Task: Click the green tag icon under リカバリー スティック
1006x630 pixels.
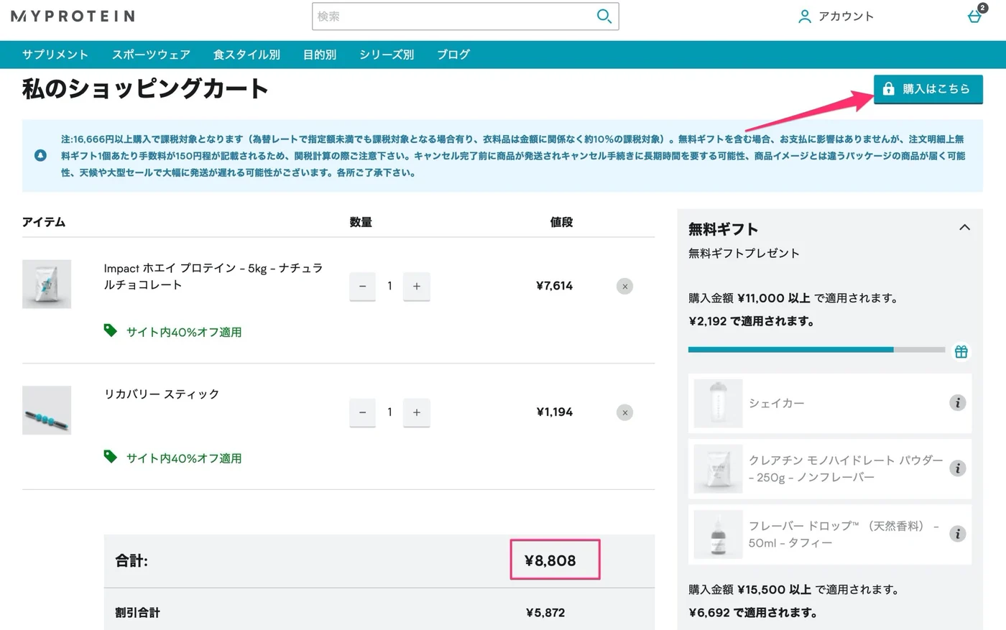Action: [110, 457]
